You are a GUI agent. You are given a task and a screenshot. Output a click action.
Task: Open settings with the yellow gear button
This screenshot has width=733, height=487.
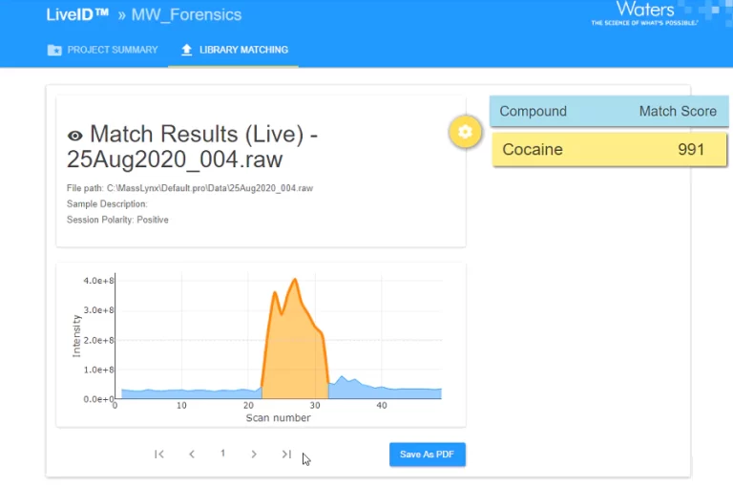tap(465, 132)
